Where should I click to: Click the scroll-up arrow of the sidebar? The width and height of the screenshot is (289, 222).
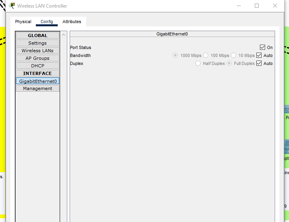(63, 35)
